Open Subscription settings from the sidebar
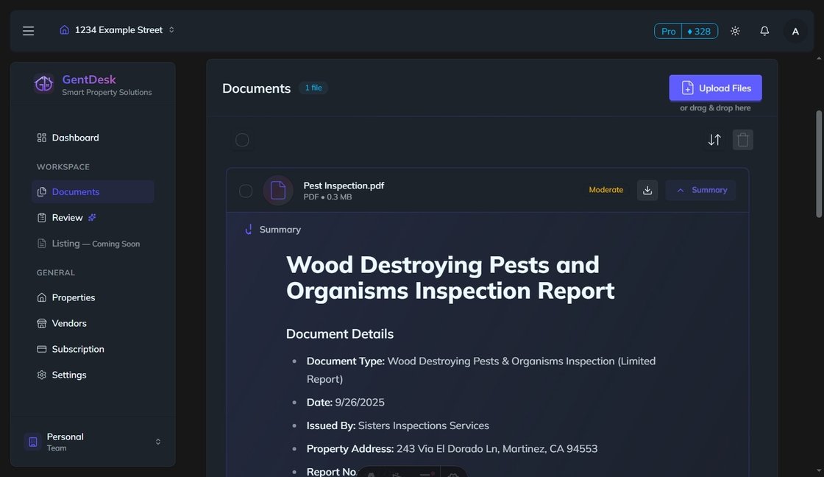The width and height of the screenshot is (824, 477). coord(78,349)
